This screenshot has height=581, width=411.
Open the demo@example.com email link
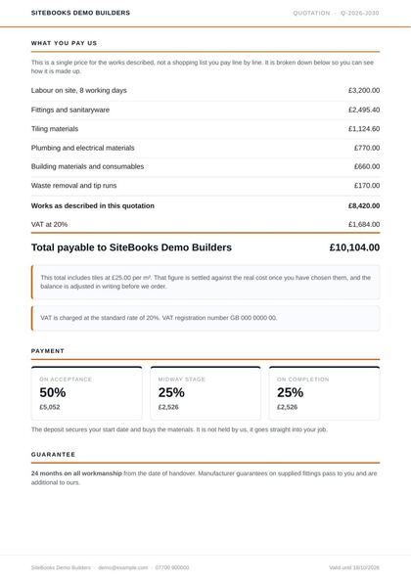[123, 567]
